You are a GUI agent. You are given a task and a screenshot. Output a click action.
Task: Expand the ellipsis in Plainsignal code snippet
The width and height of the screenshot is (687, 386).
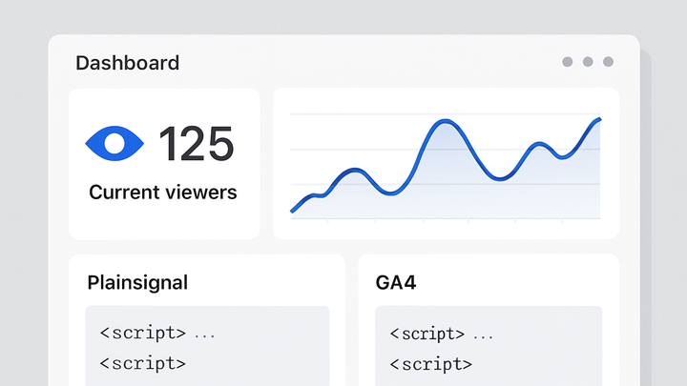pos(204,336)
